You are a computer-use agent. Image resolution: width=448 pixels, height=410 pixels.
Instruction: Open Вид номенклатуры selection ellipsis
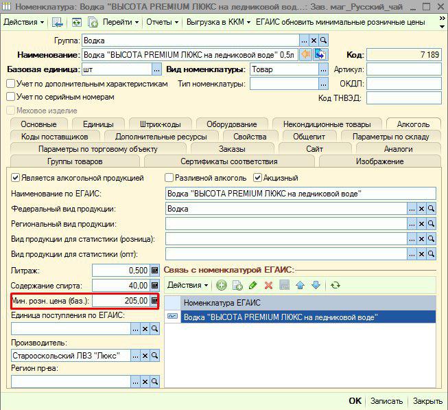(x=323, y=69)
